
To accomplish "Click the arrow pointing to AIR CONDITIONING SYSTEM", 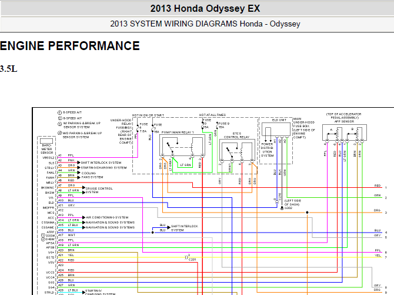I will 84,217.
